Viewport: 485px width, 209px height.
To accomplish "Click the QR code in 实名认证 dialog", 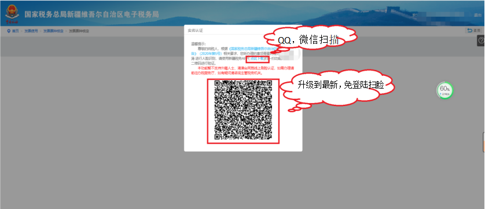I will pos(244,110).
